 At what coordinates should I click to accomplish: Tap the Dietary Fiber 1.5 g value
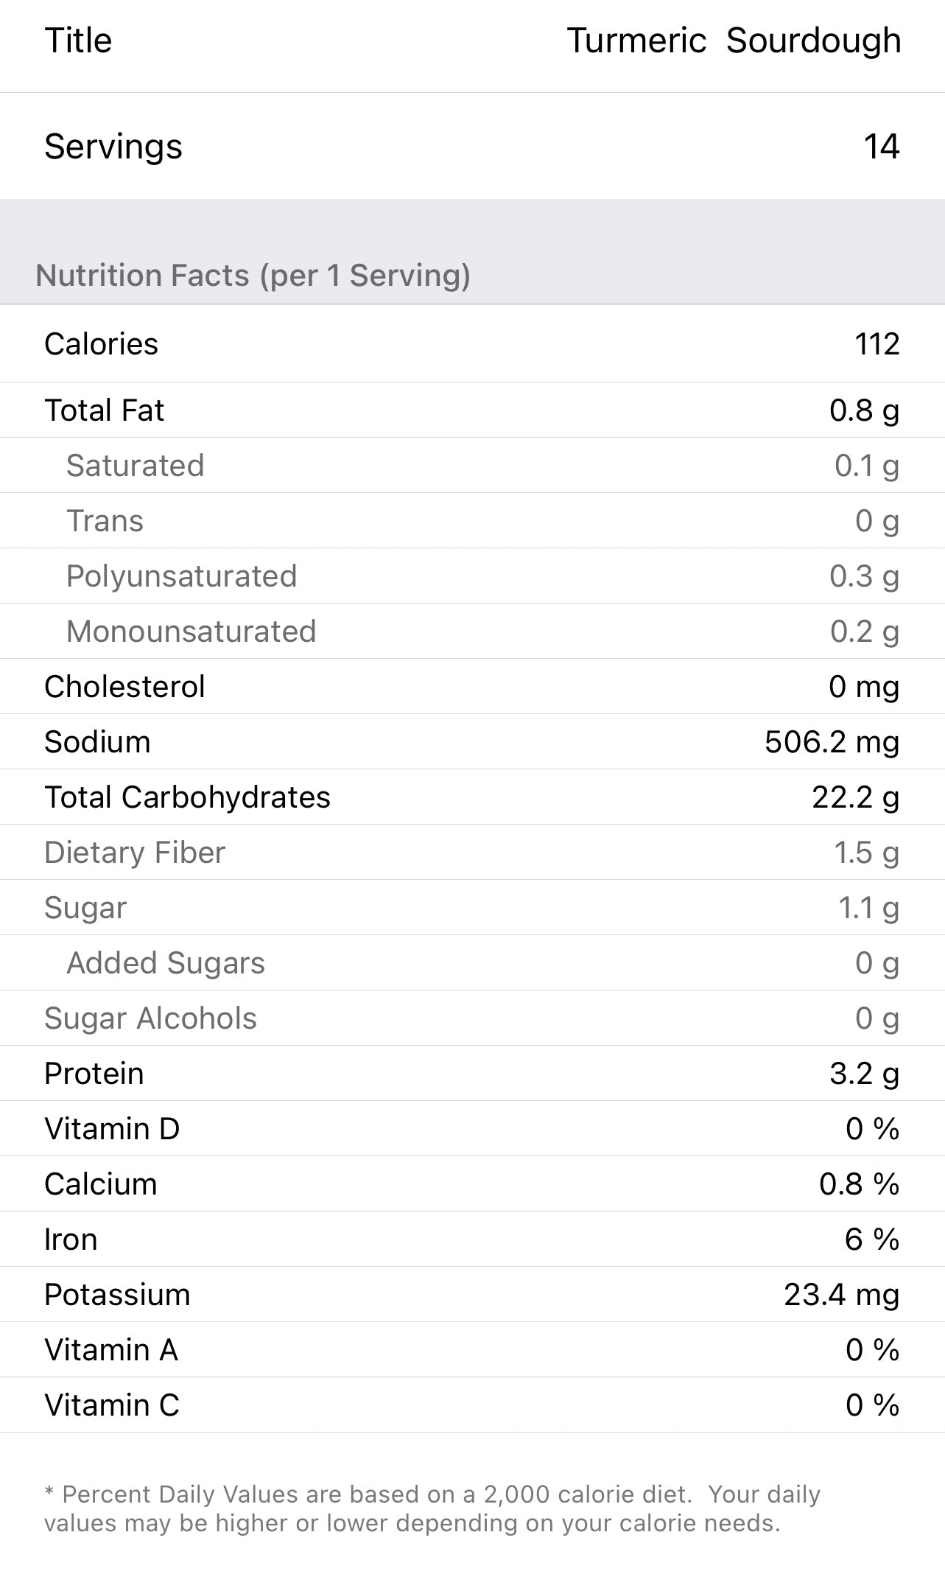tap(866, 853)
